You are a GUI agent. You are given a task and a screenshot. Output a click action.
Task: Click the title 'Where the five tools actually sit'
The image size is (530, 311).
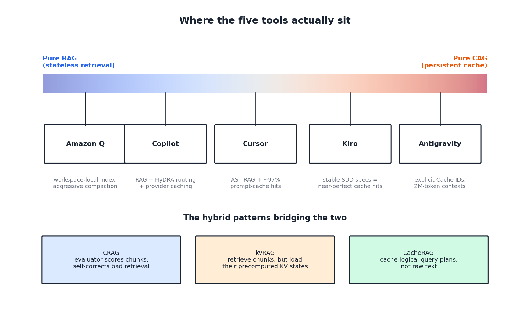[265, 21]
